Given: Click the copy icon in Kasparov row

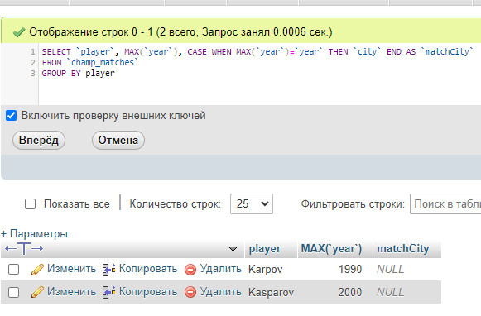Looking at the screenshot, I should tap(109, 292).
